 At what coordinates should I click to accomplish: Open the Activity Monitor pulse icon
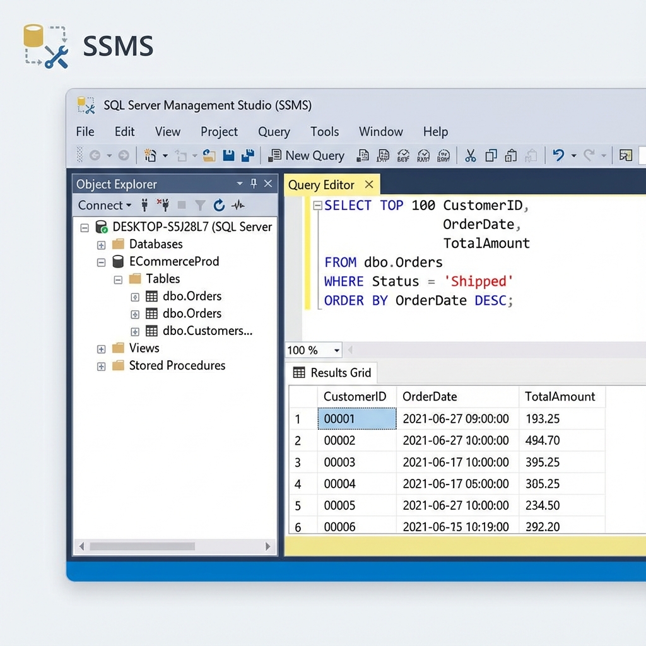(x=238, y=205)
